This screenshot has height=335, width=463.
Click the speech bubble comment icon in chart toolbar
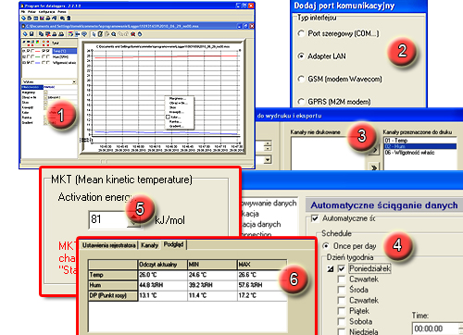pos(84,34)
